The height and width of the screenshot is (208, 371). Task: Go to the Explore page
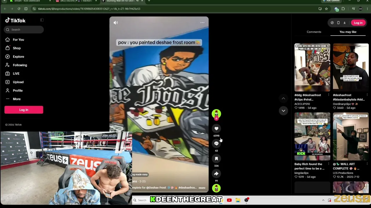(x=18, y=57)
